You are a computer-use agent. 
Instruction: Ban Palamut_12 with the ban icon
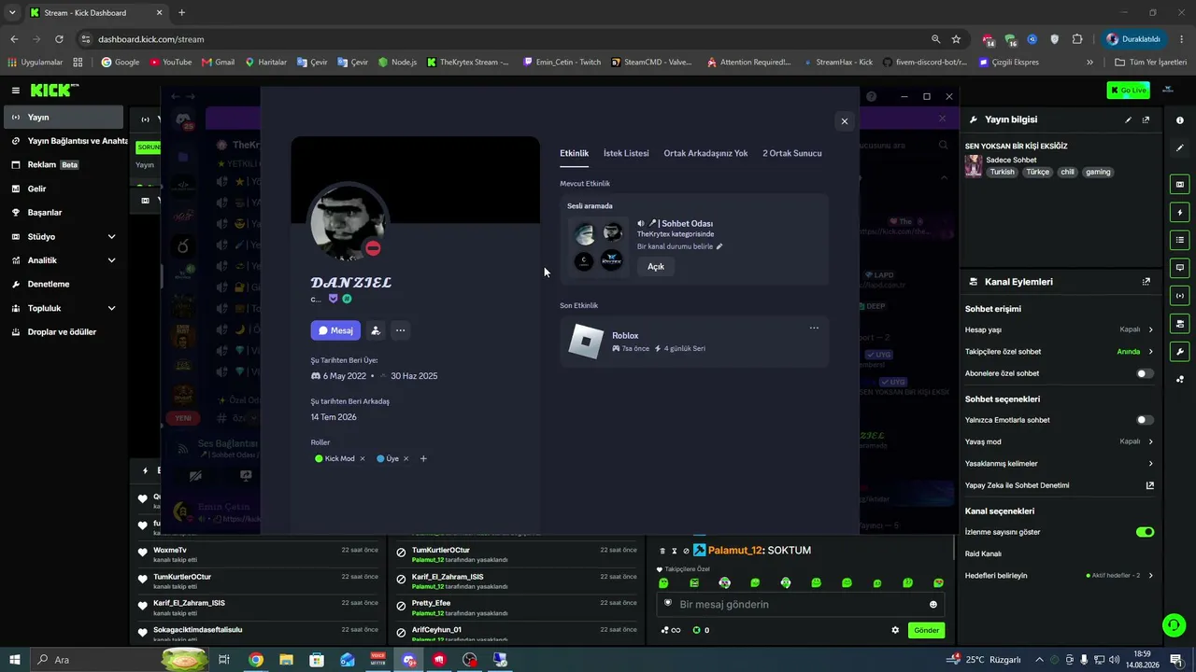686,551
